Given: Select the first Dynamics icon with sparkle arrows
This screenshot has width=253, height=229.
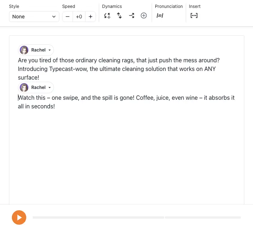Looking at the screenshot, I should 107,16.
